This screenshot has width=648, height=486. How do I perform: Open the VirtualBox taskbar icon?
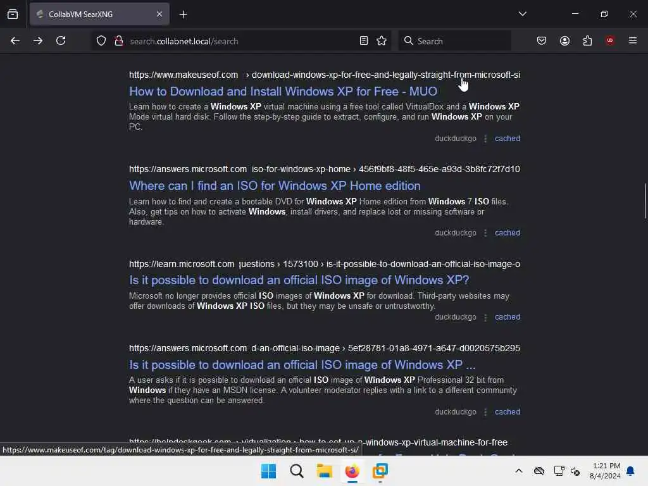[x=380, y=471]
